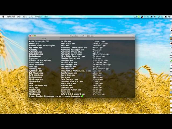The width and height of the screenshot is (172, 129).
Task: Click 'Mail.app' in the listing
Action: [65, 45]
